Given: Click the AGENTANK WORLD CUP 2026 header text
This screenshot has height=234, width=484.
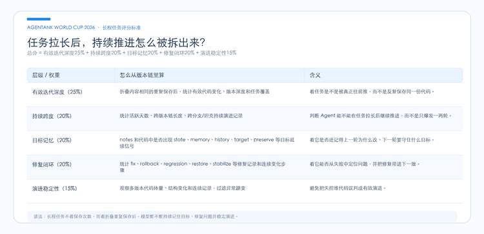Looking at the screenshot, I should [61, 28].
